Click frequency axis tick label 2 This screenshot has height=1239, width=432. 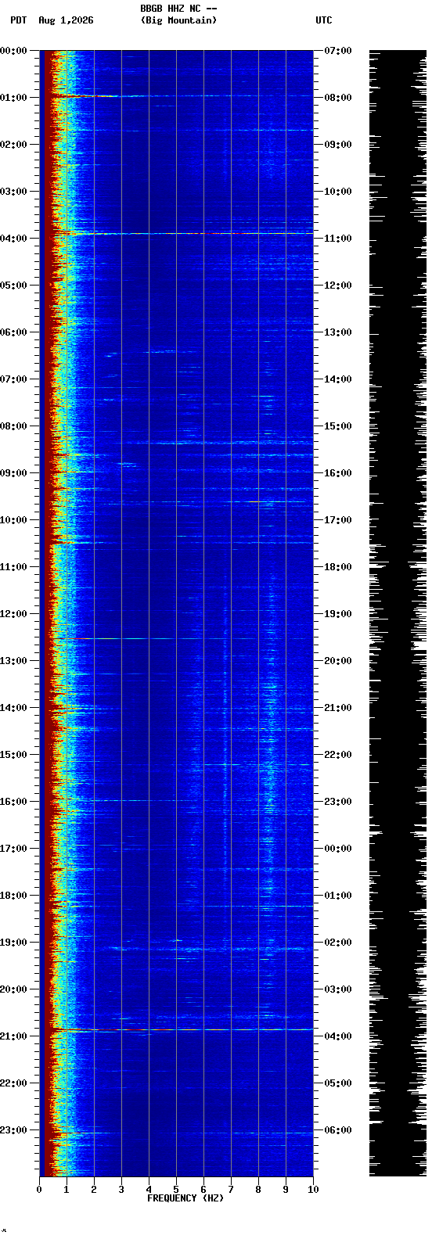click(94, 1190)
